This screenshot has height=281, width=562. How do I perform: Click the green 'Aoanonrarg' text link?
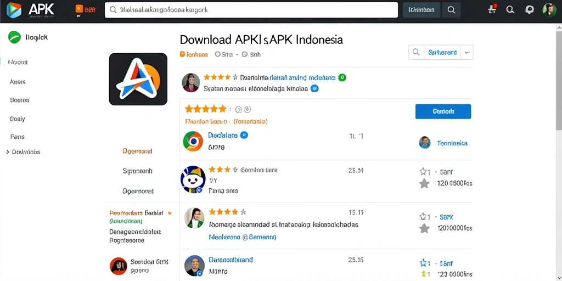(126, 221)
